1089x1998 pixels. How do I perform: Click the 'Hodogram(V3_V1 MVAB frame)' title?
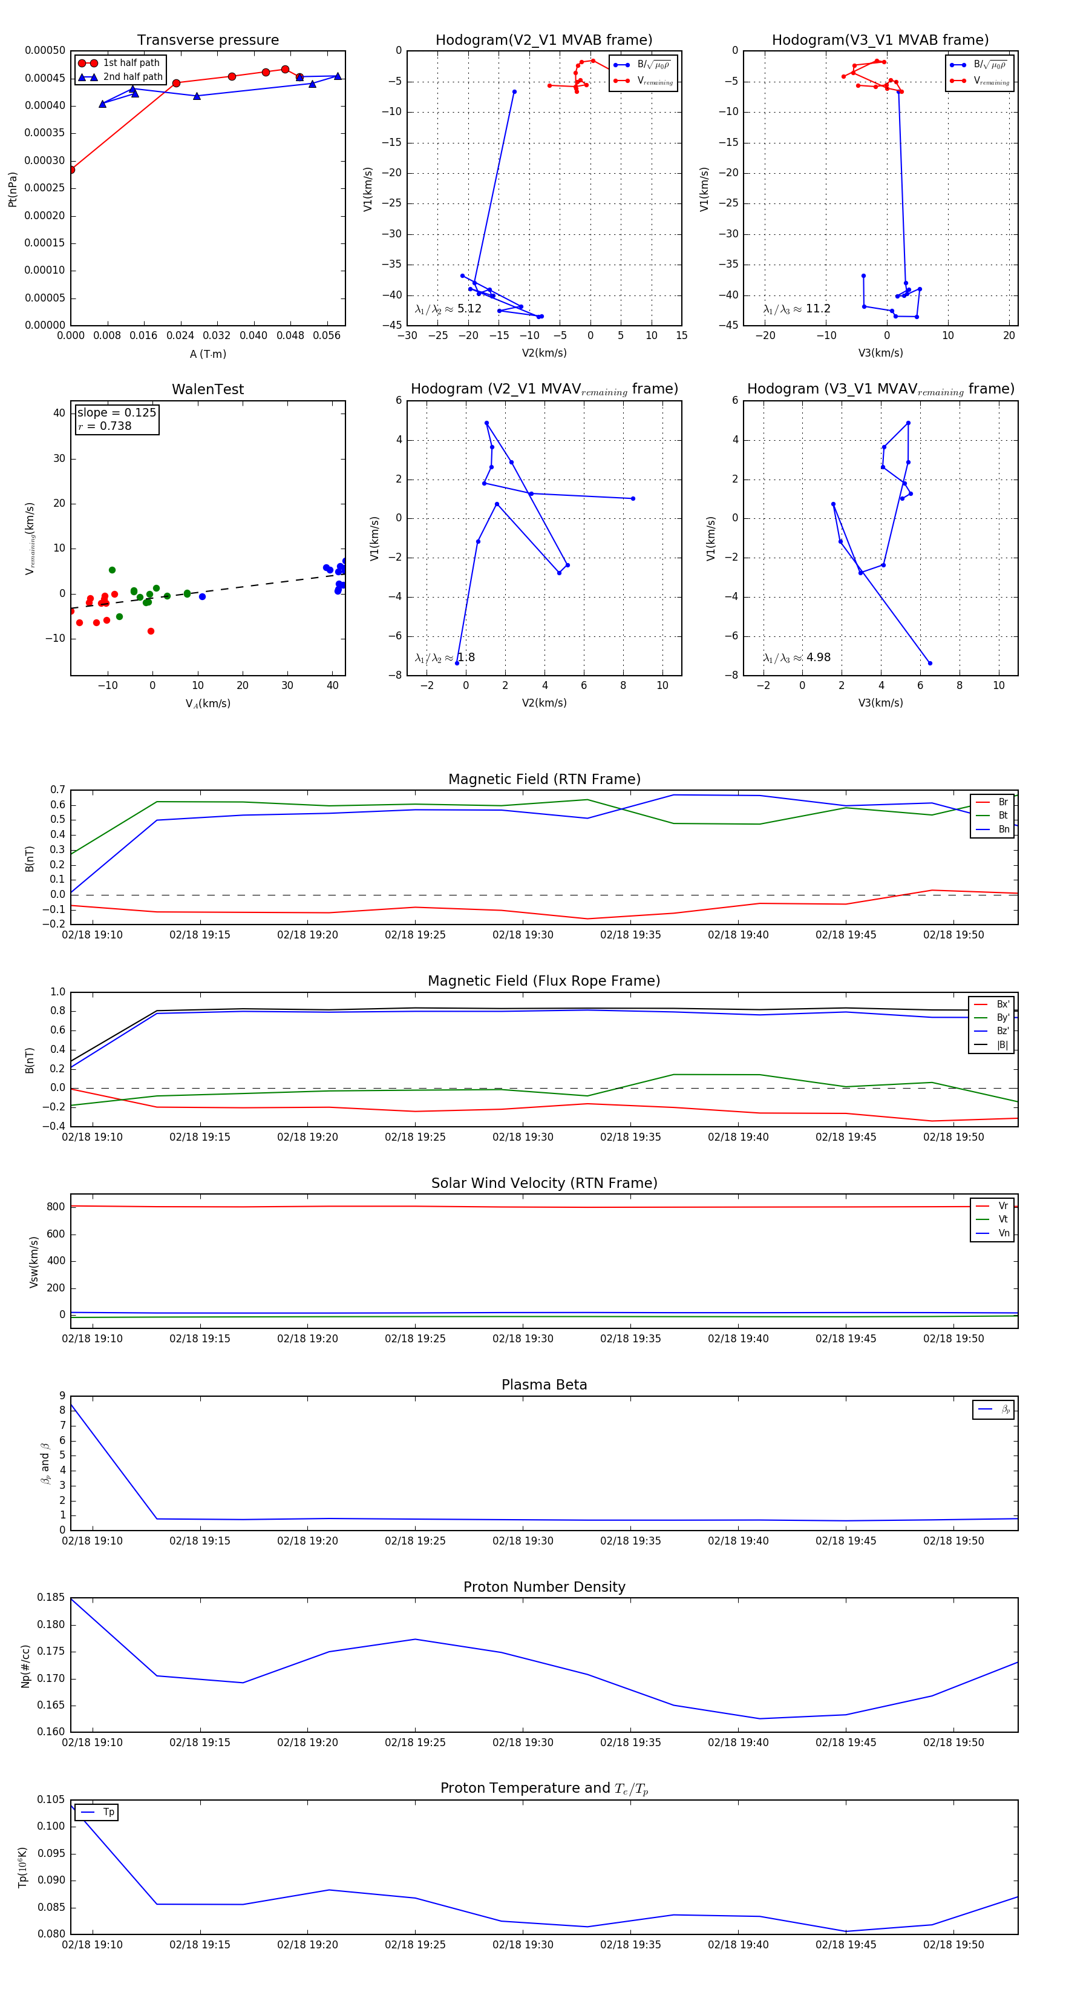pyautogui.click(x=880, y=41)
